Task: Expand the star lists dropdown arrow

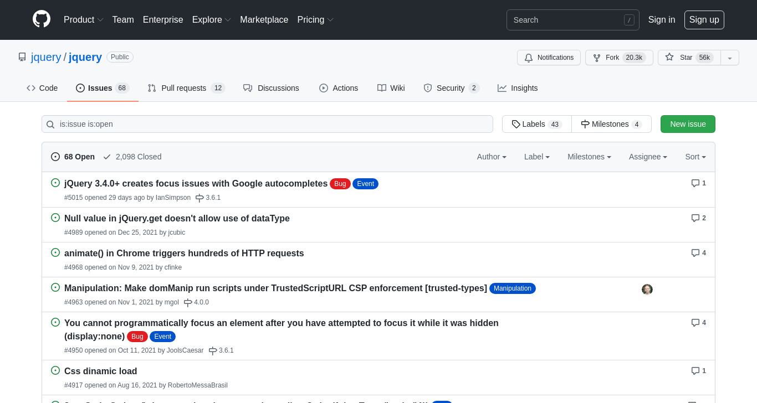Action: (730, 58)
